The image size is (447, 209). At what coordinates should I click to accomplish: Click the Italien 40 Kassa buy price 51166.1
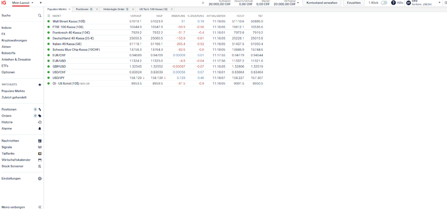157,44
